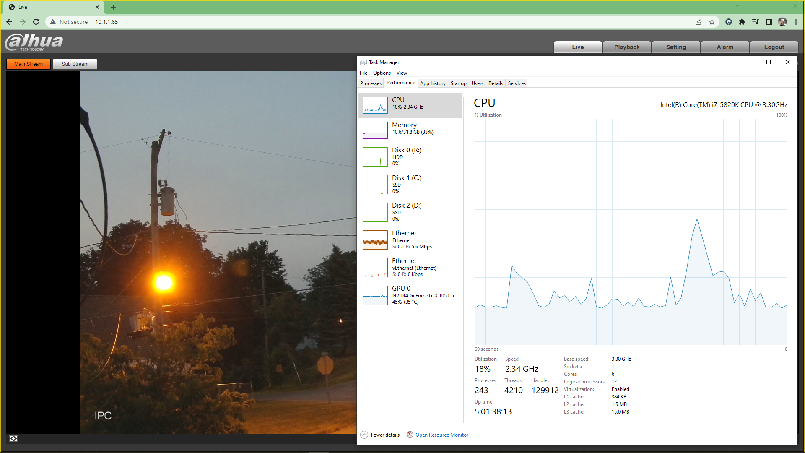Select the Ethernet 5.6 Mbps item
This screenshot has height=453, width=805.
pos(410,240)
